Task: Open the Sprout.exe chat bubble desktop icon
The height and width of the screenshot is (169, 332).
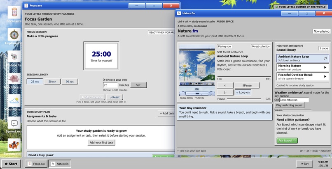Action: (x=14, y=123)
